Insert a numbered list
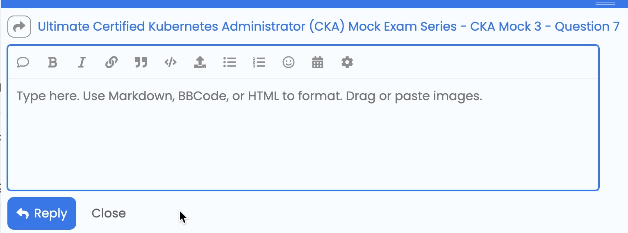The height and width of the screenshot is (233, 628). [x=259, y=63]
